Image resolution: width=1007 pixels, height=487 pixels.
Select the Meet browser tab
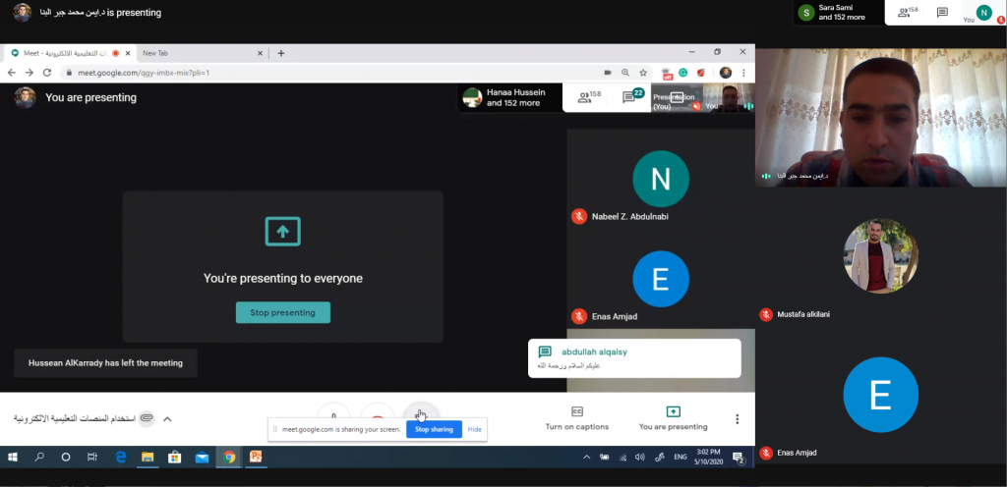coord(64,53)
